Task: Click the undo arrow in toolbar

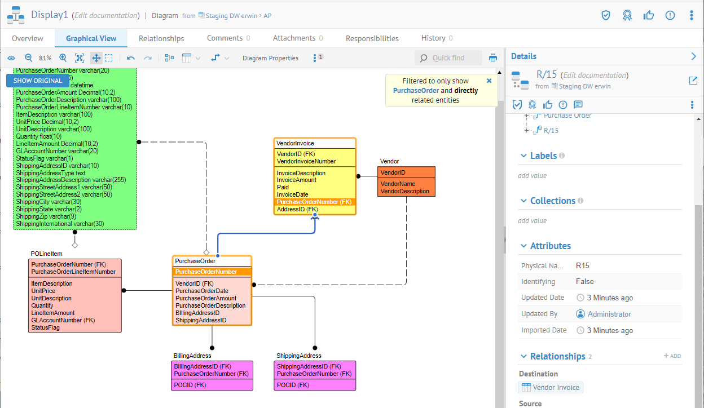Action: tap(131, 58)
